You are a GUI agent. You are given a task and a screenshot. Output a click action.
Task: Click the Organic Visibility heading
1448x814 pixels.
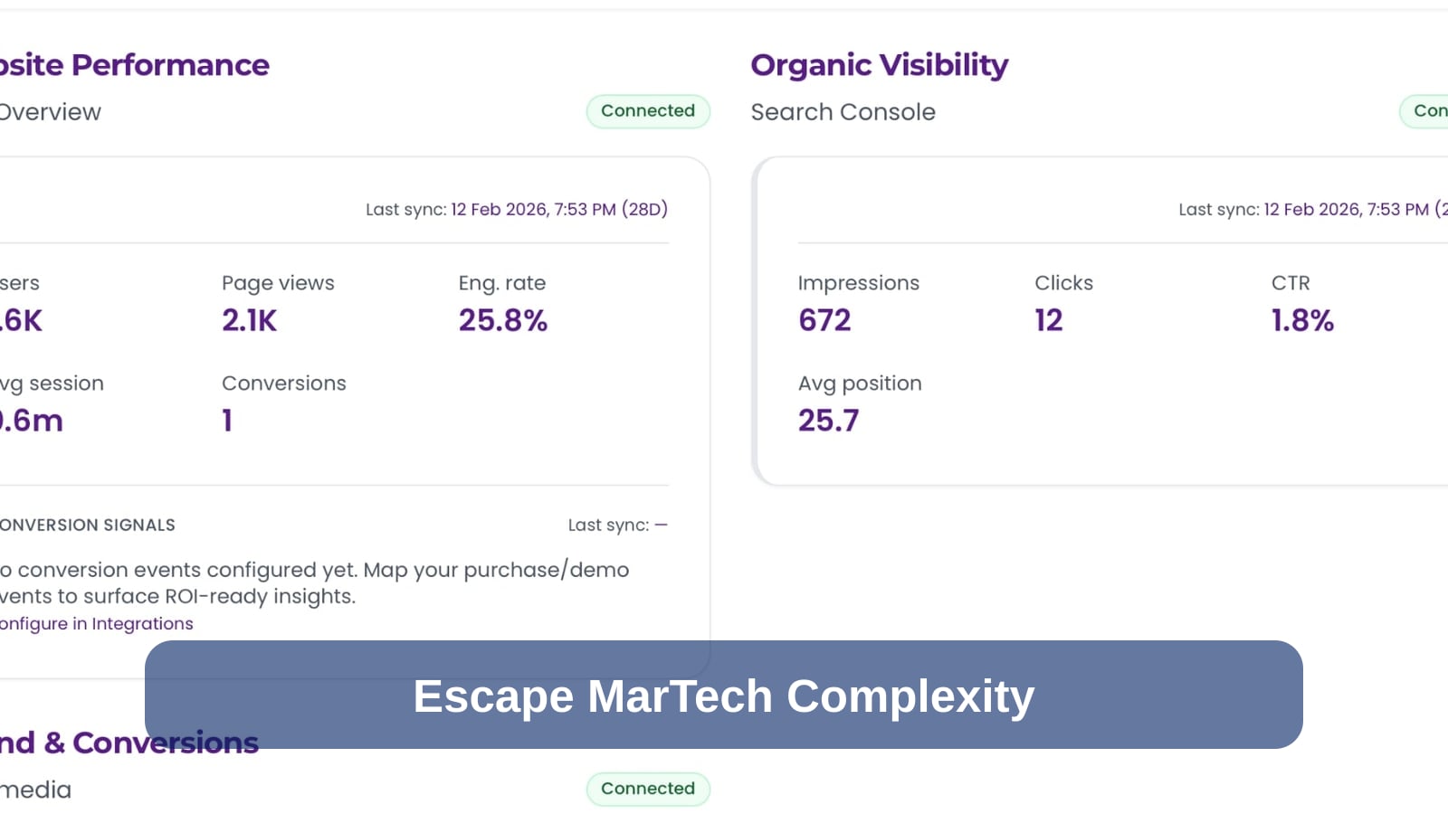click(x=879, y=65)
